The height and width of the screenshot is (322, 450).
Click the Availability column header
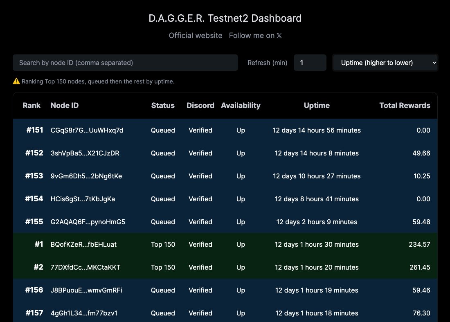[241, 105]
